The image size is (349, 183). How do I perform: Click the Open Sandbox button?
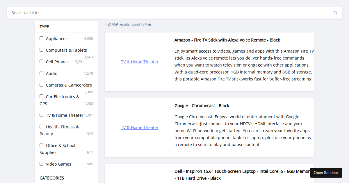pyautogui.click(x=326, y=173)
